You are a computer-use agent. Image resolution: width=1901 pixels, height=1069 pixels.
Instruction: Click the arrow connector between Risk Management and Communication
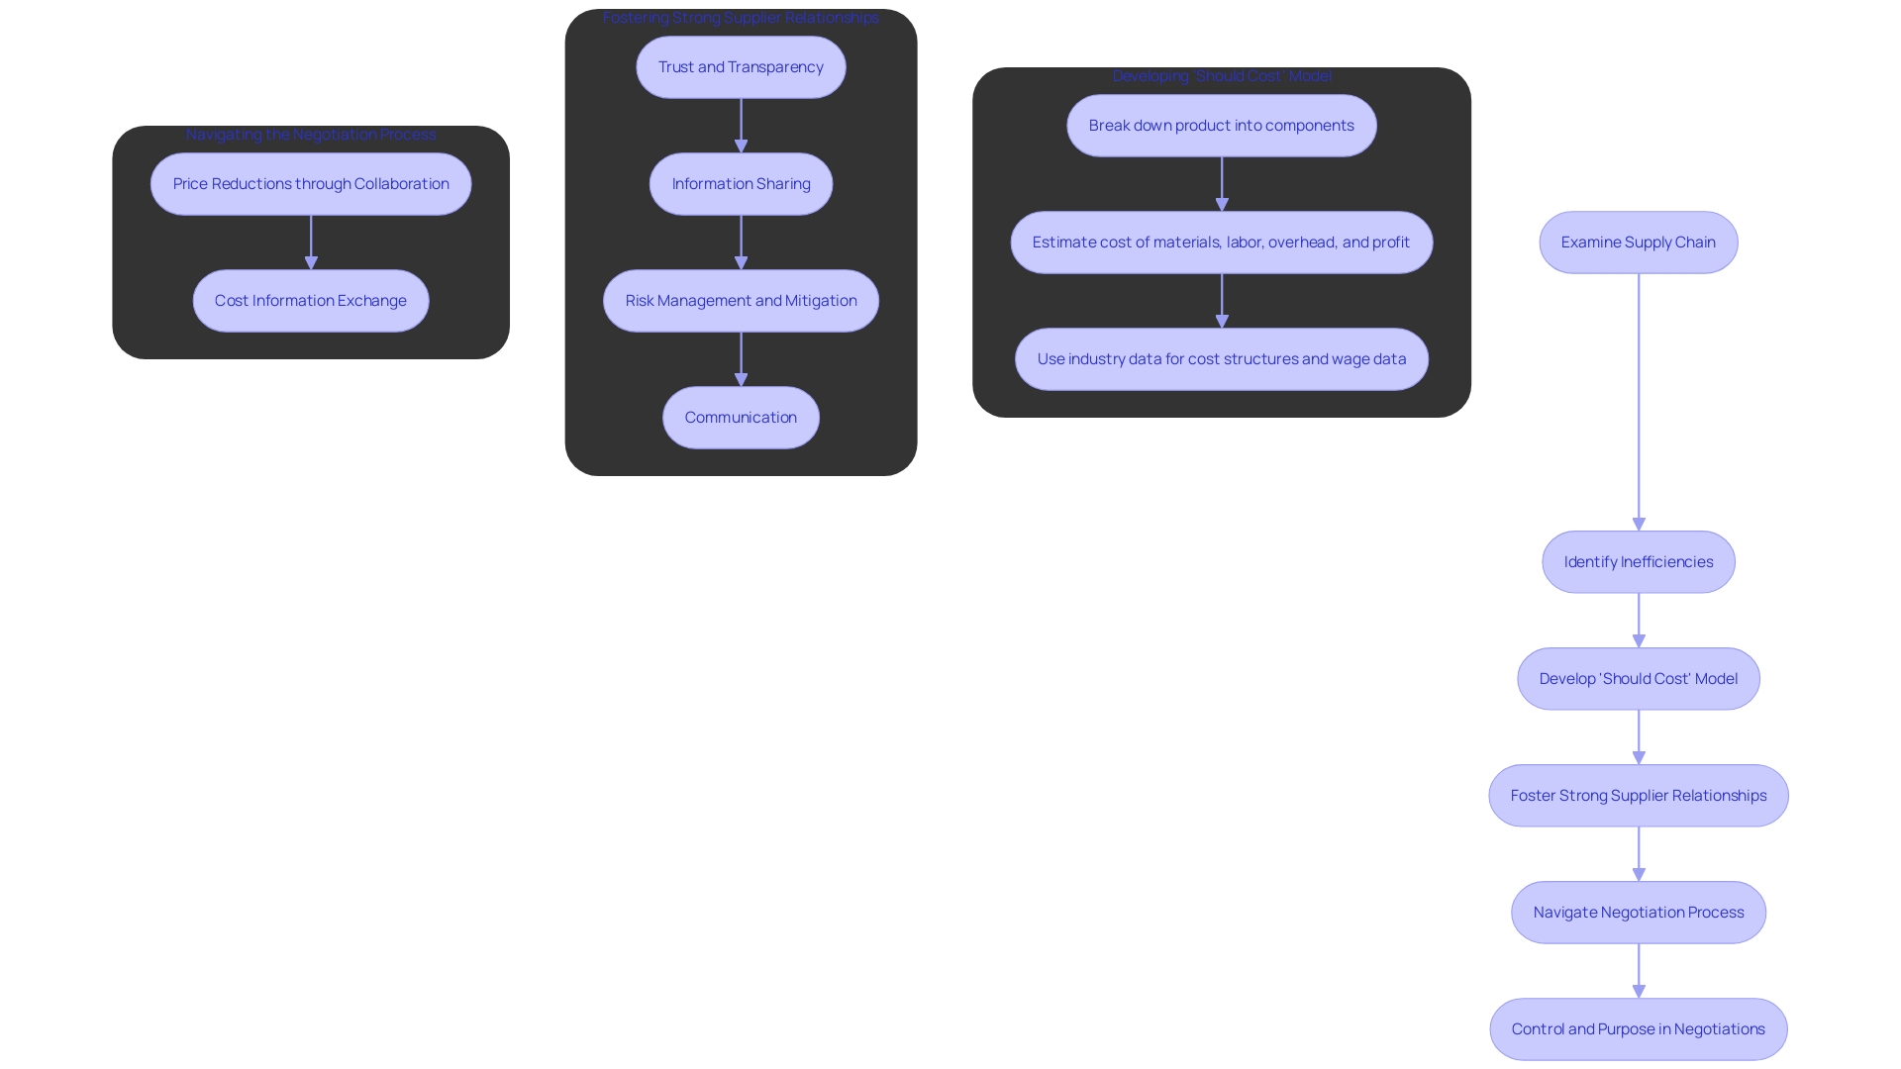tap(741, 359)
